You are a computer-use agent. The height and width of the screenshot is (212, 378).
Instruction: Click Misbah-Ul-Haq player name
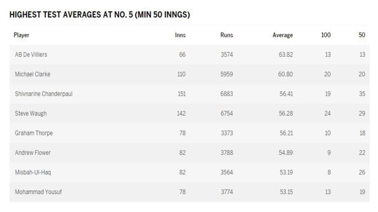tap(33, 172)
